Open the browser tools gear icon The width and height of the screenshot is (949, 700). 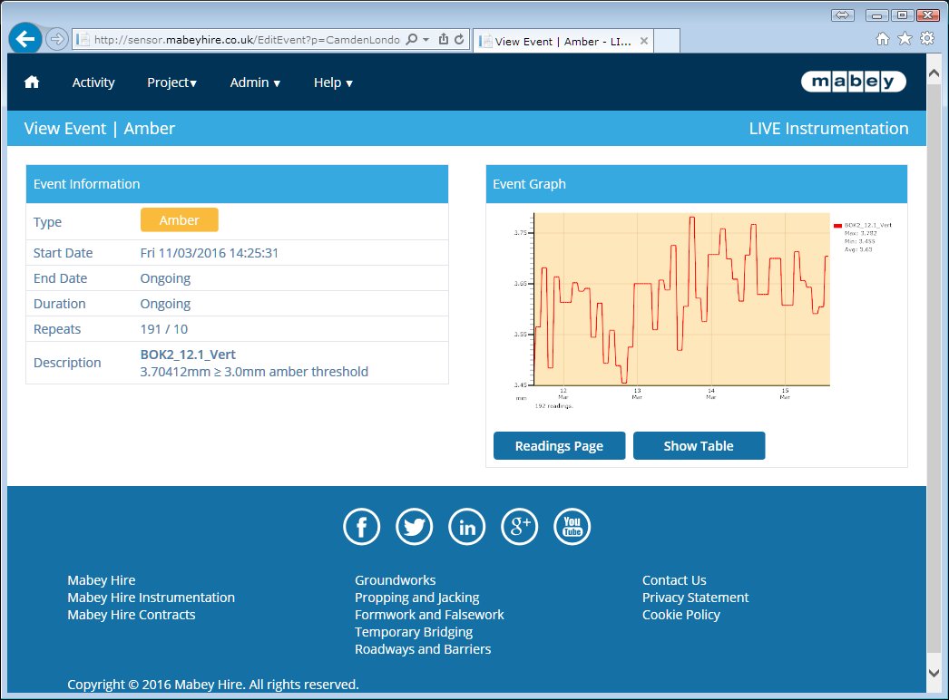click(927, 39)
